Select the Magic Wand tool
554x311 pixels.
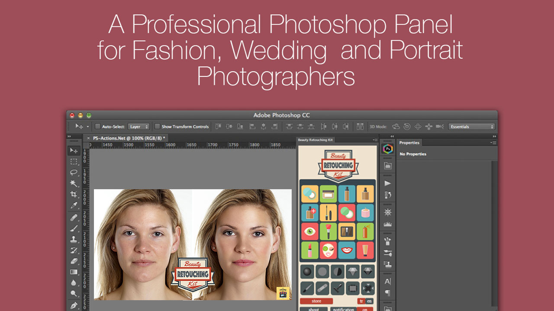(x=74, y=184)
